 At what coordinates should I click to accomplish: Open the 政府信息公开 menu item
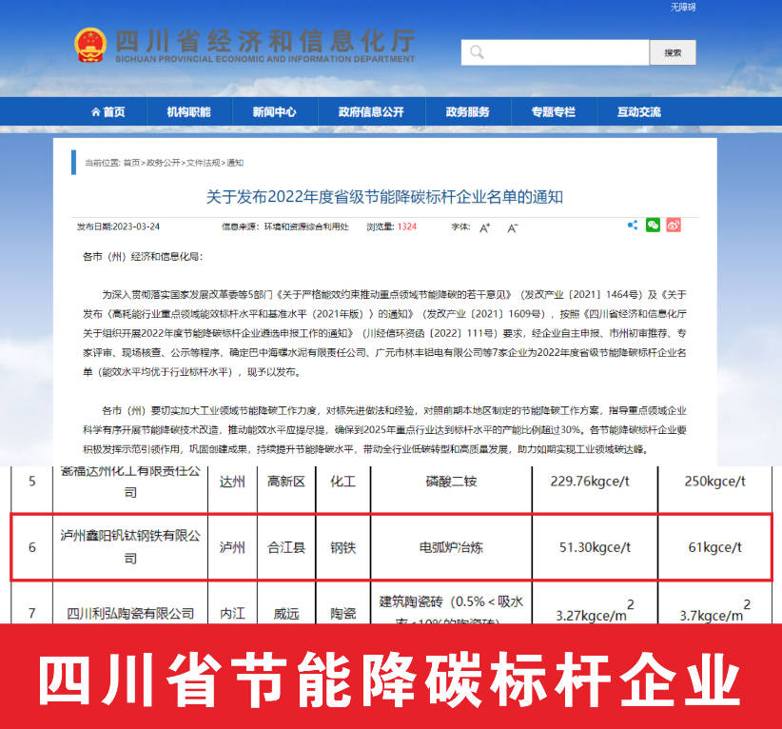click(371, 111)
